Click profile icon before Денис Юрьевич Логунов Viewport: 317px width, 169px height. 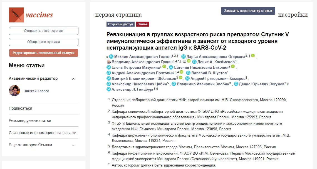coord(236,84)
